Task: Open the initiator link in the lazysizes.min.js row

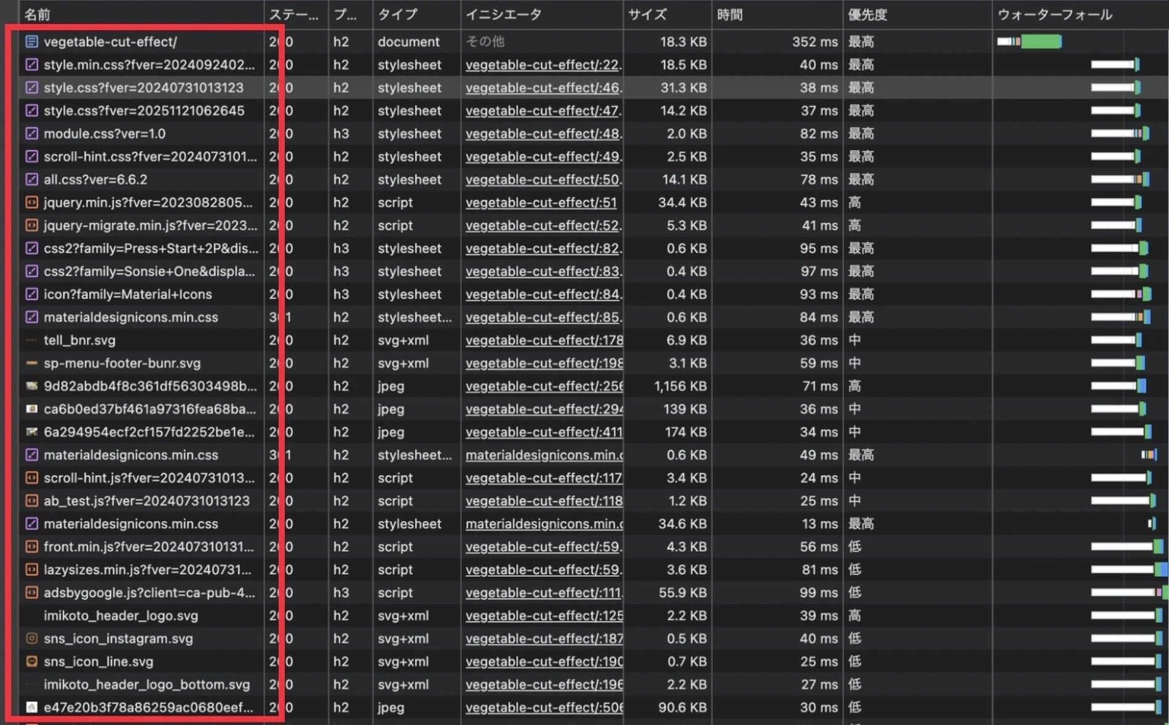Action: pyautogui.click(x=543, y=570)
